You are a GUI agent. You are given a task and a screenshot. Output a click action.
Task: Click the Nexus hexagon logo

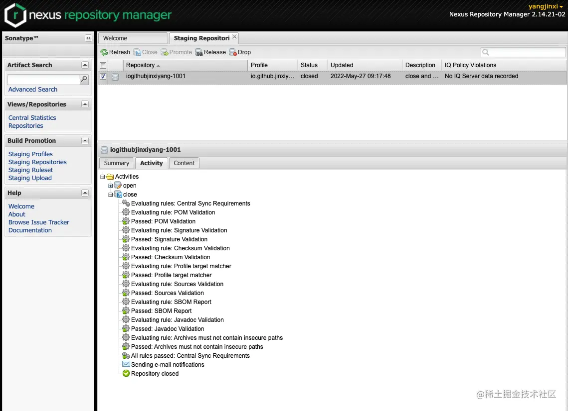(15, 15)
